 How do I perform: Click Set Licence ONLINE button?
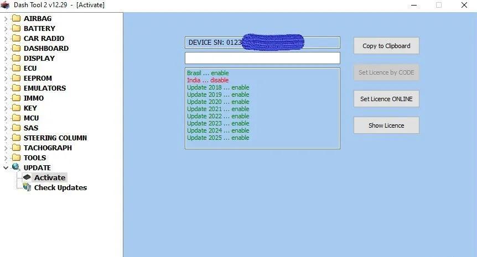(x=386, y=99)
